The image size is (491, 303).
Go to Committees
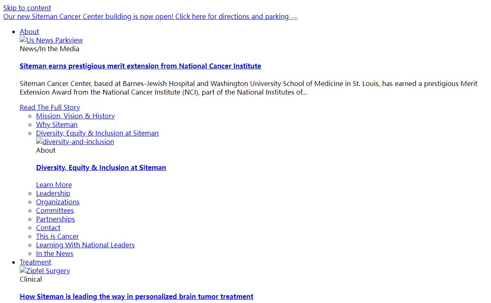click(x=55, y=210)
